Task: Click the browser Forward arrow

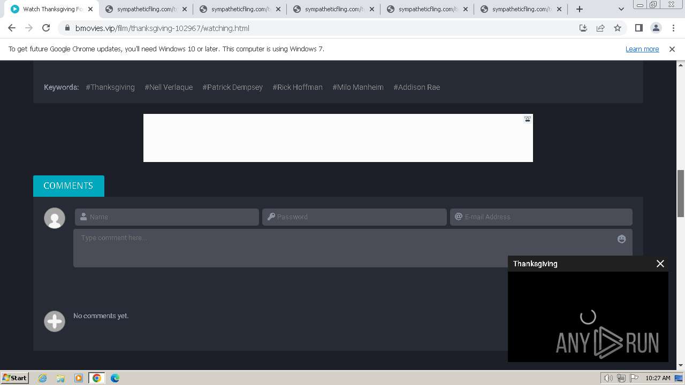Action: click(x=29, y=28)
